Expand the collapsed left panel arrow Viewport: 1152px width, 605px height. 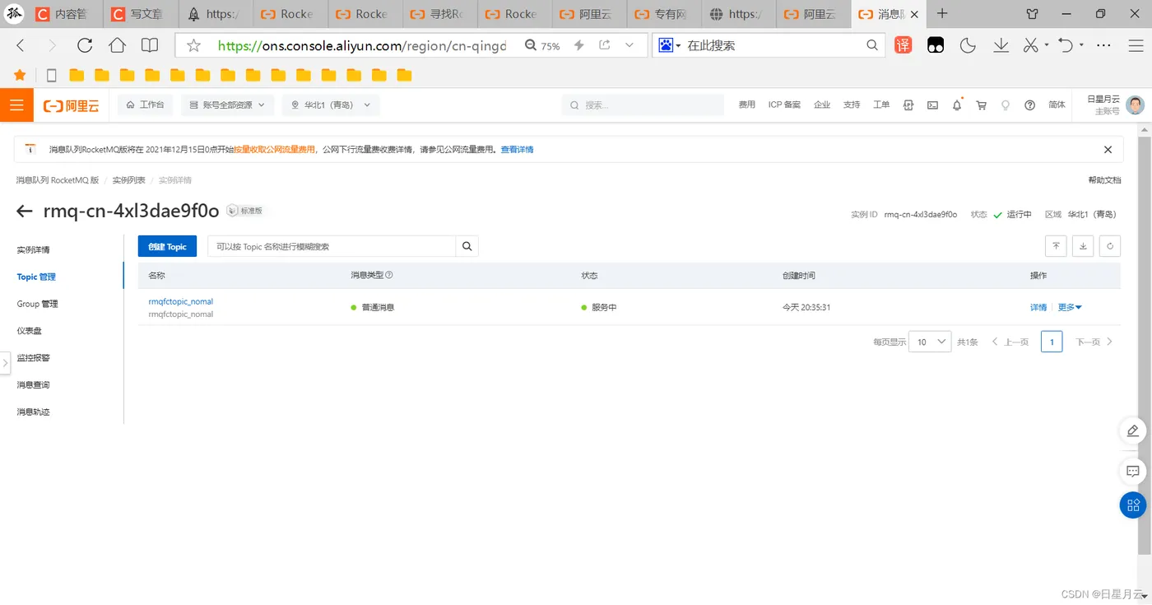6,362
